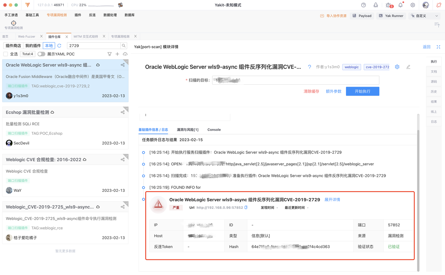
Task: Expand details via 展开详情
Action: click(x=332, y=199)
